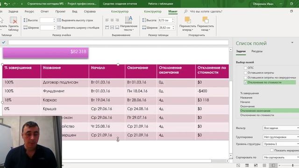Image resolution: width=299 pixels, height=168 pixels.
Task: Open the Макет ribbon tab
Action: point(173,11)
